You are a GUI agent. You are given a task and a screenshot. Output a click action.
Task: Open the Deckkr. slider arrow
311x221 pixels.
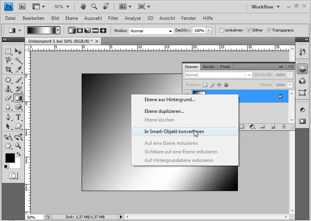click(x=208, y=30)
